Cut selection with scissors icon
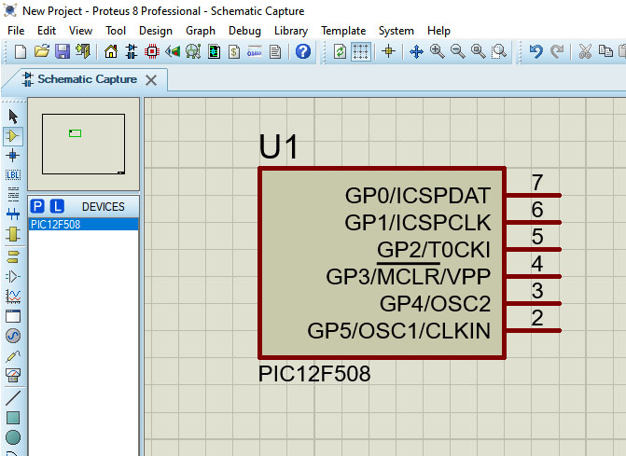Screen dimensions: 626x456 585,51
